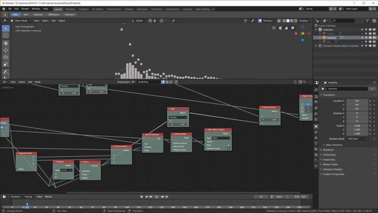Click the blue Z axis navigation gizmo top
Viewport: 378px width, 213px height.
click(x=302, y=27)
